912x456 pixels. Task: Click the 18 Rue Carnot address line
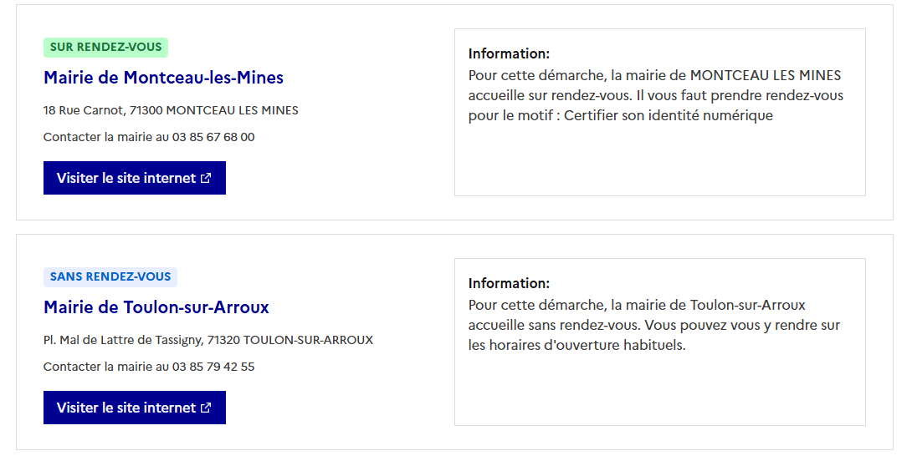pyautogui.click(x=171, y=110)
